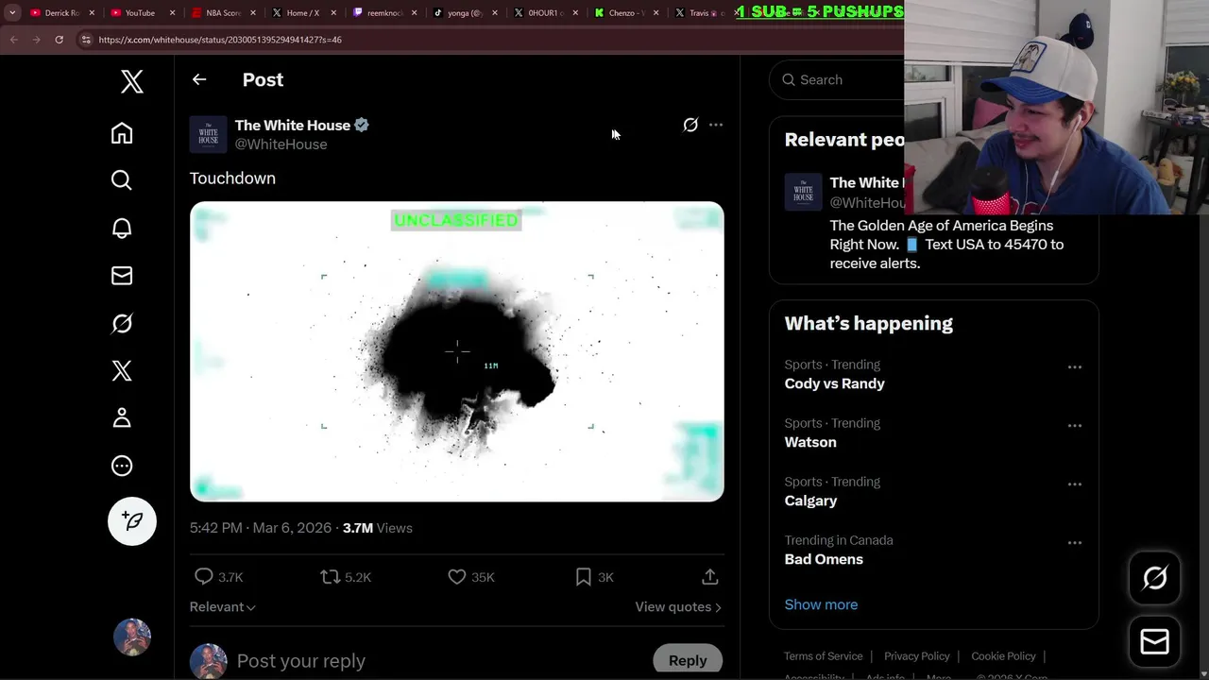Open options for Watson trend
The width and height of the screenshot is (1209, 680).
[x=1075, y=425]
